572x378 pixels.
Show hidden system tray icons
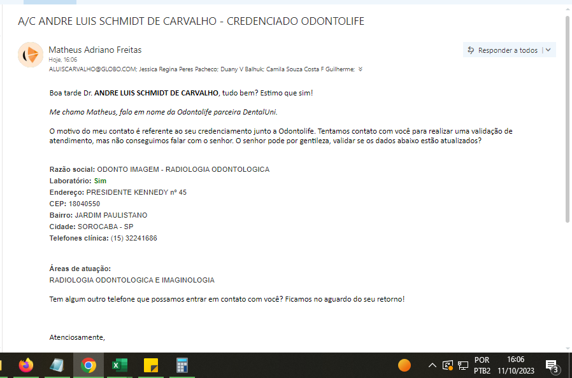(433, 365)
